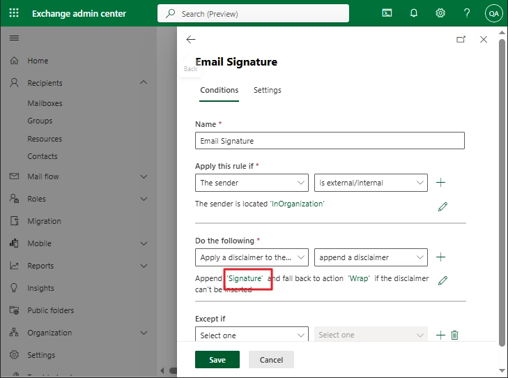Switch to the Conditions tab
Image resolution: width=508 pixels, height=378 pixels.
tap(219, 90)
